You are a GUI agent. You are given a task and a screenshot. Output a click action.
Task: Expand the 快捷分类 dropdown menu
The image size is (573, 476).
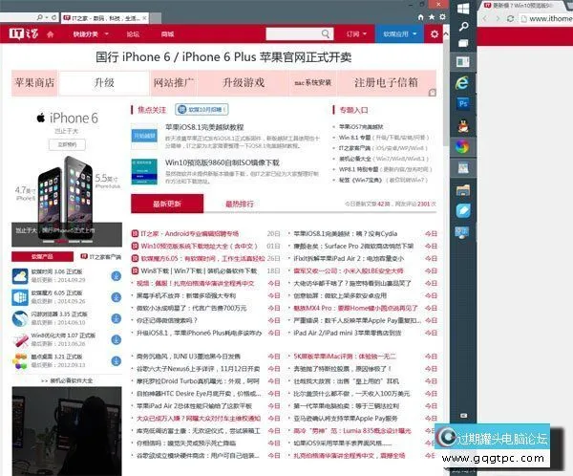[91, 33]
